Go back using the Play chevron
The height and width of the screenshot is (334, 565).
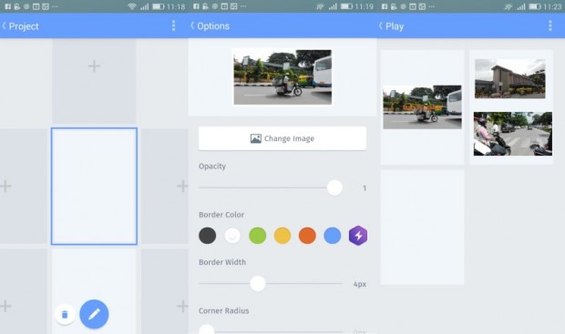[381, 25]
